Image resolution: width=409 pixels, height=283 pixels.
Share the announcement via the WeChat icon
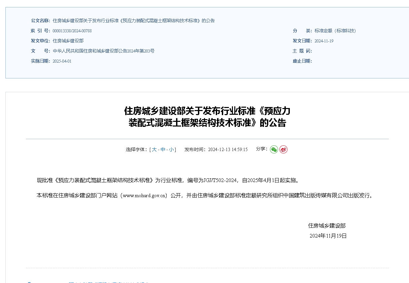pyautogui.click(x=274, y=149)
